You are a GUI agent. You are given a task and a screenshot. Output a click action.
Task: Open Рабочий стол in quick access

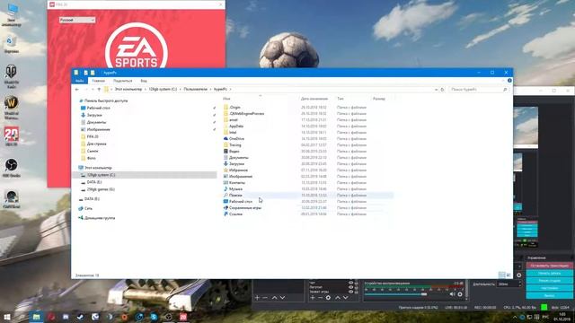click(98, 108)
